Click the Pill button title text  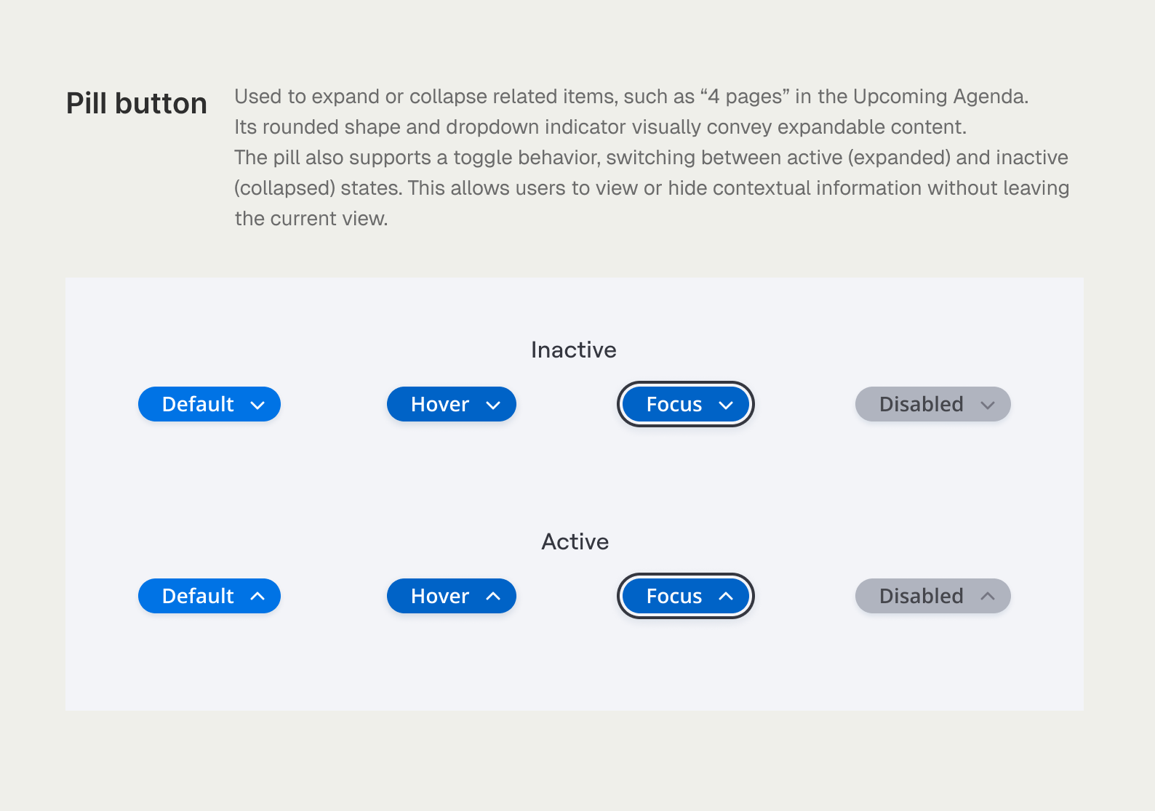click(136, 103)
